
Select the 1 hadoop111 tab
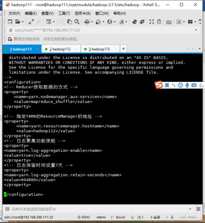[x=22, y=49]
